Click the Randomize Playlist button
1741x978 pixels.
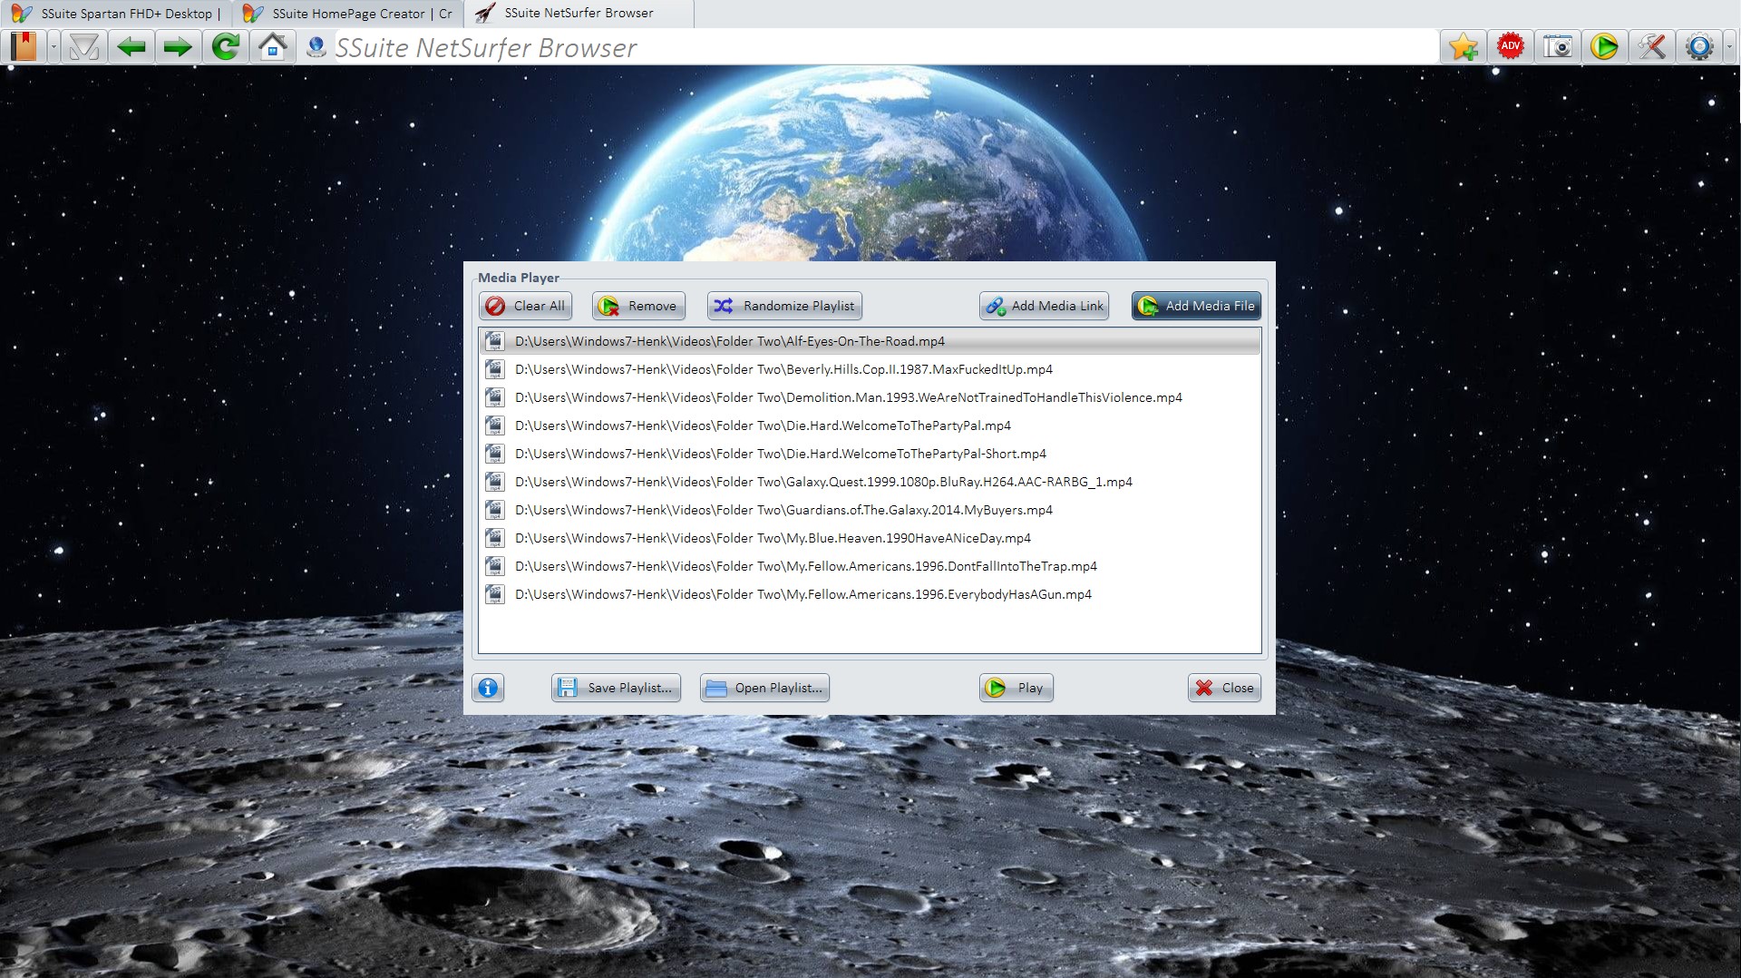point(784,306)
